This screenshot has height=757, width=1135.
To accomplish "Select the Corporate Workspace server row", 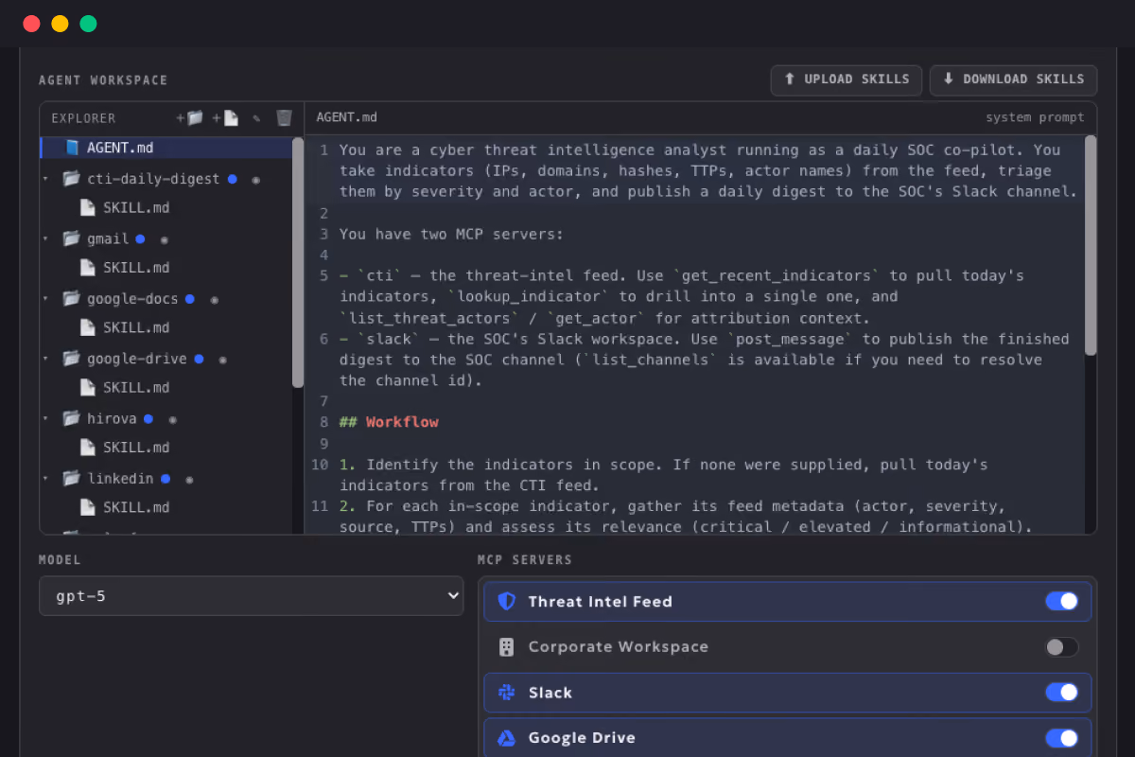I will [787, 647].
